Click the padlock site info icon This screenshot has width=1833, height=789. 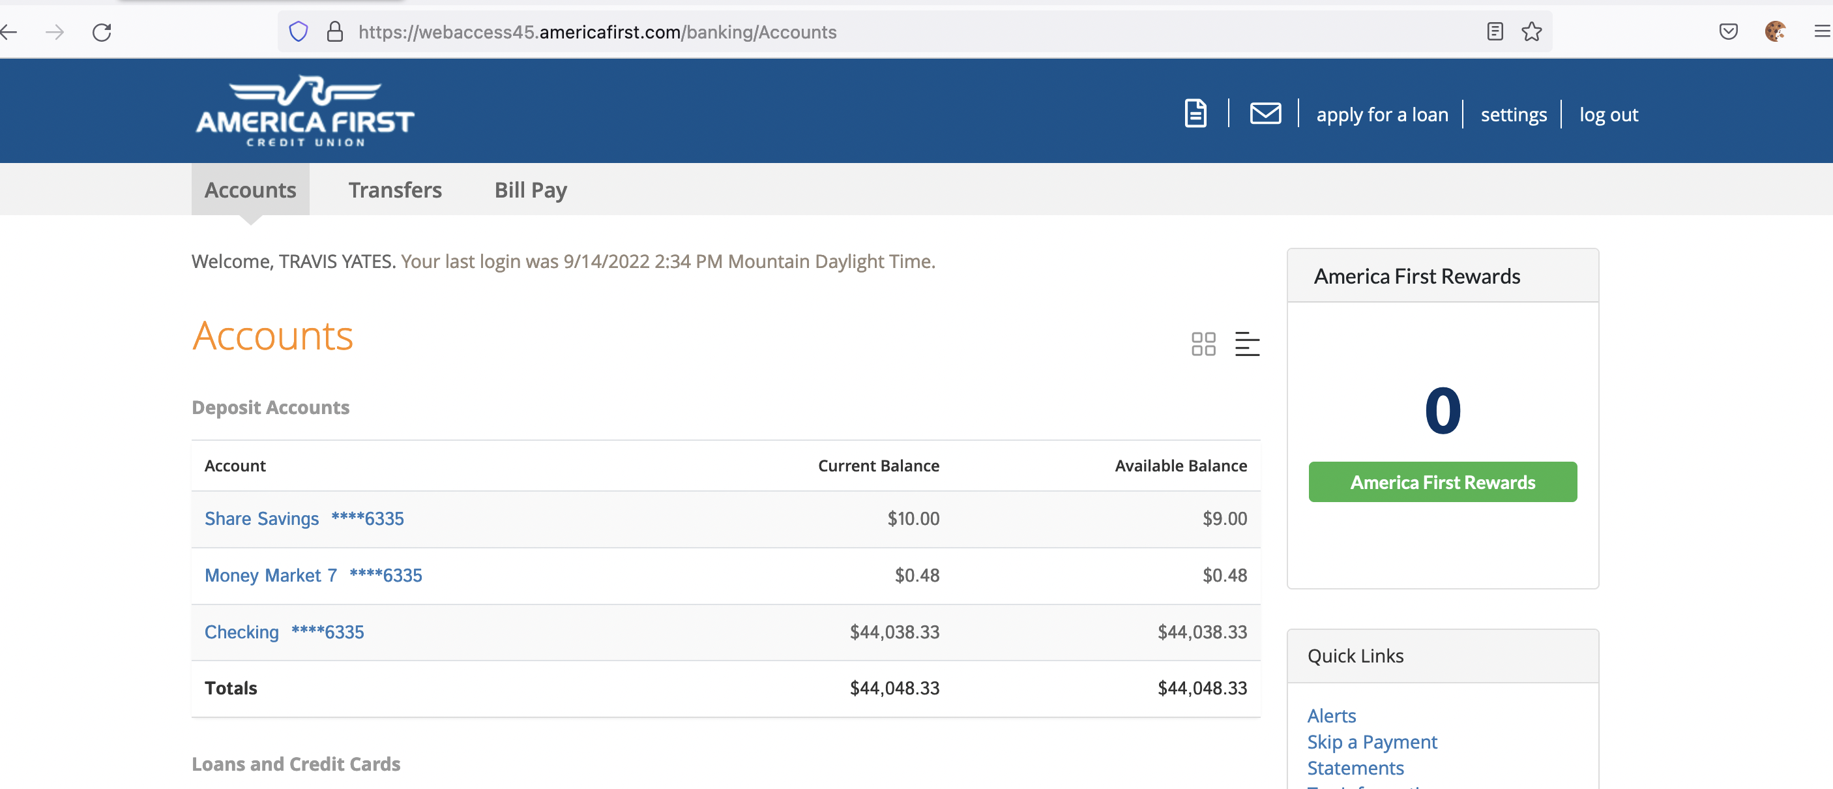334,32
